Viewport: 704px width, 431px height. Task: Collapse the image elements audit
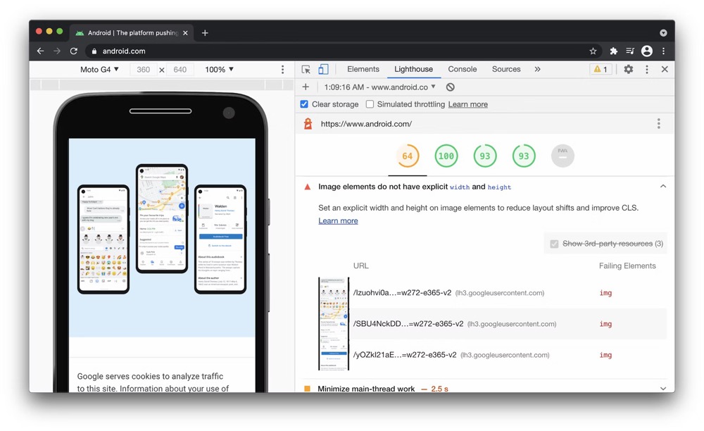[x=663, y=187]
